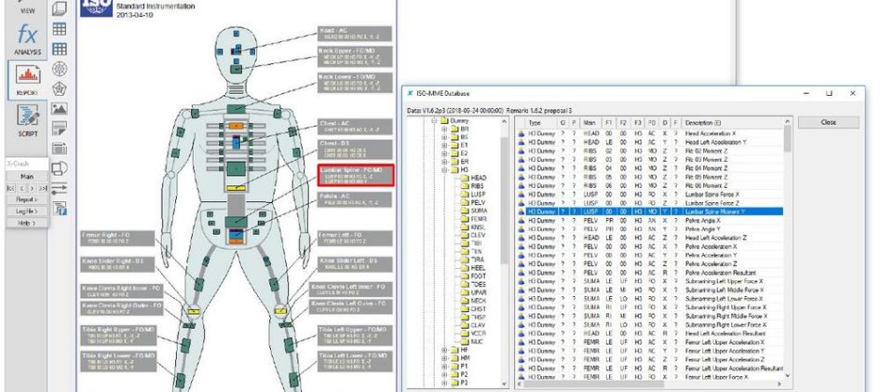The height and width of the screenshot is (392, 880).
Task: Click the arrow and slider line icon
Action: 60,188
